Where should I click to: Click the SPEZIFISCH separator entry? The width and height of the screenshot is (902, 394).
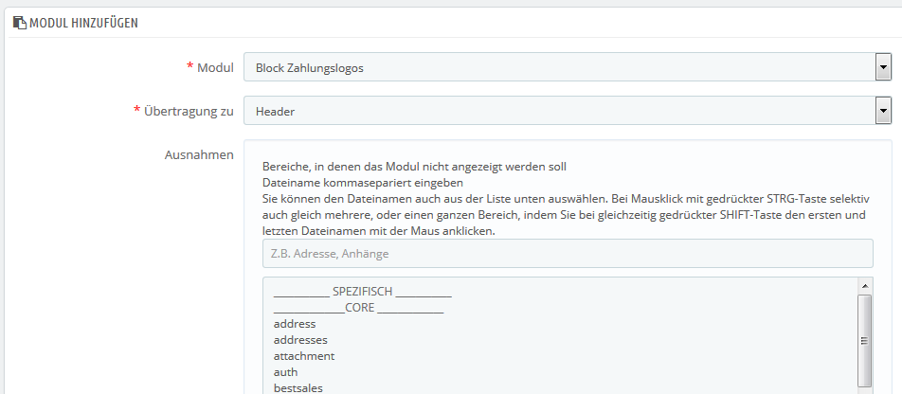(x=362, y=292)
